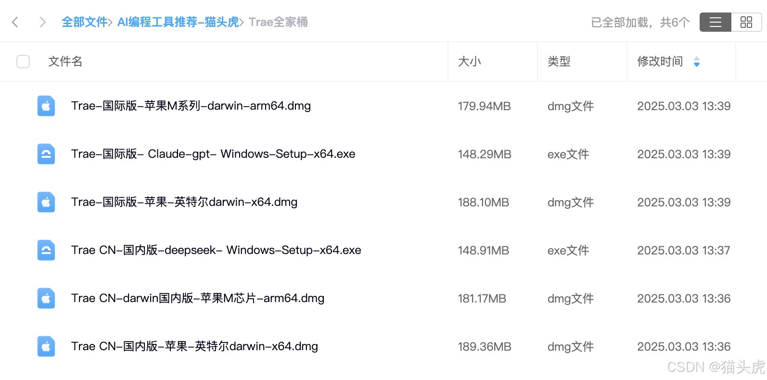Sort by 大小 column header
The image size is (767, 380).
click(469, 62)
